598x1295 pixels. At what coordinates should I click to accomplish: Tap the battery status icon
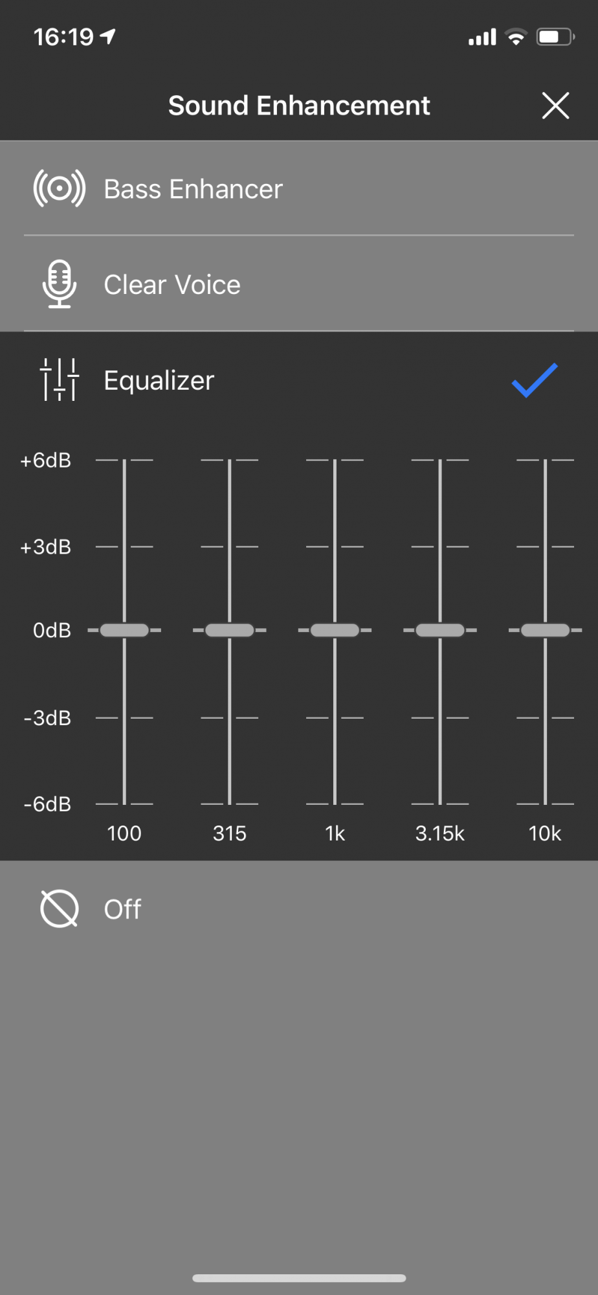point(555,37)
